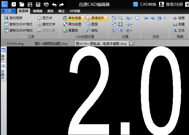Click the rotate 35° icon

[x=114, y=31]
